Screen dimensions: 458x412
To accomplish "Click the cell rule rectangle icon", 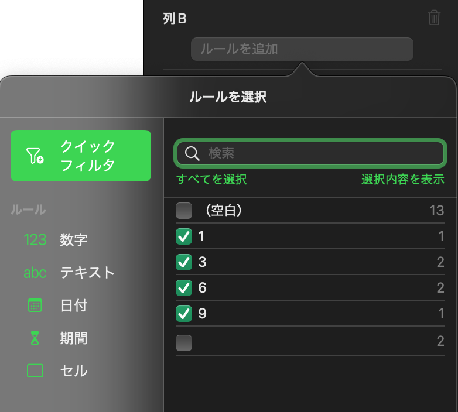I will (35, 371).
